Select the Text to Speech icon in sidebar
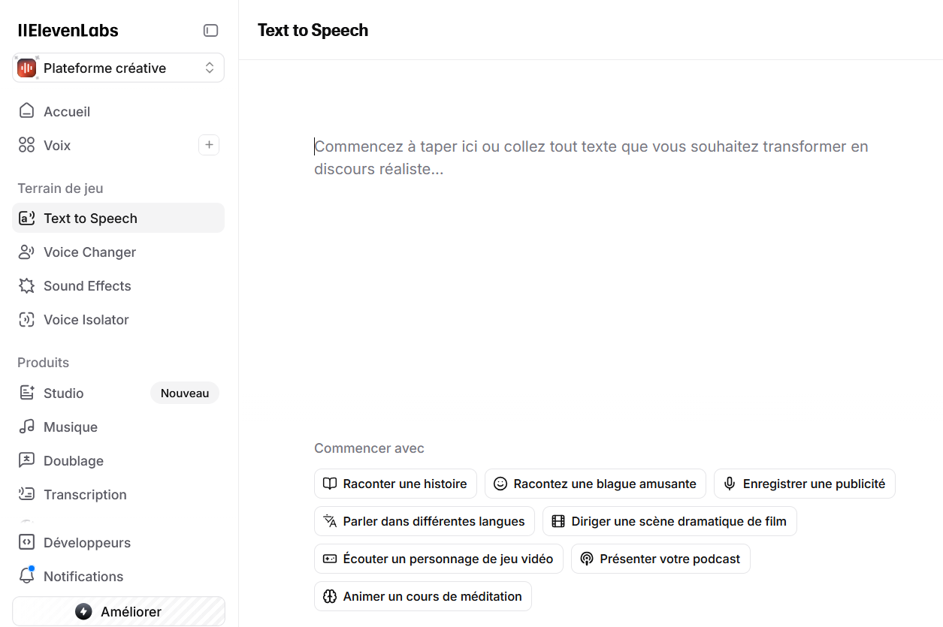 tap(26, 218)
